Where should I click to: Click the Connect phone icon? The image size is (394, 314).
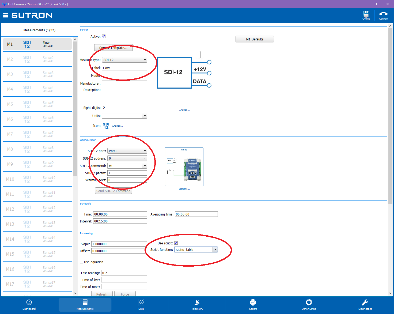[383, 15]
